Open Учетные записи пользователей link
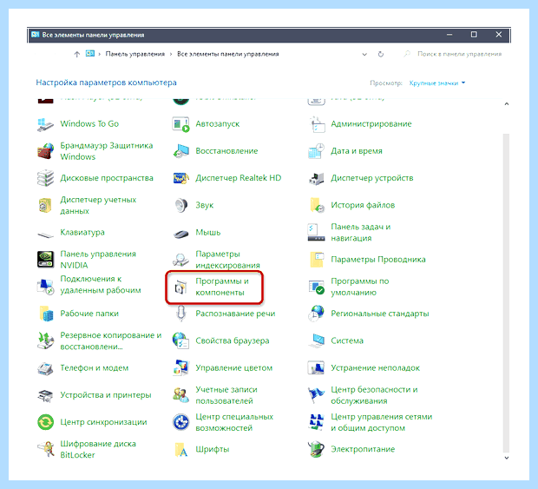 pos(226,395)
